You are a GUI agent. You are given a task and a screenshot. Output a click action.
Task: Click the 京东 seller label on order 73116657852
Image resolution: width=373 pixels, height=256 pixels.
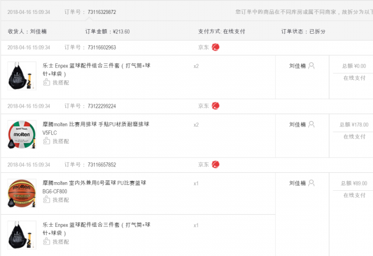tap(203, 165)
